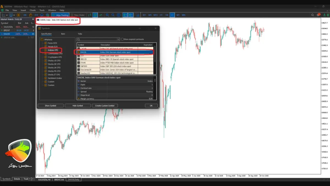Open the Tools menu
The width and height of the screenshot is (330, 186).
tap(42, 10)
